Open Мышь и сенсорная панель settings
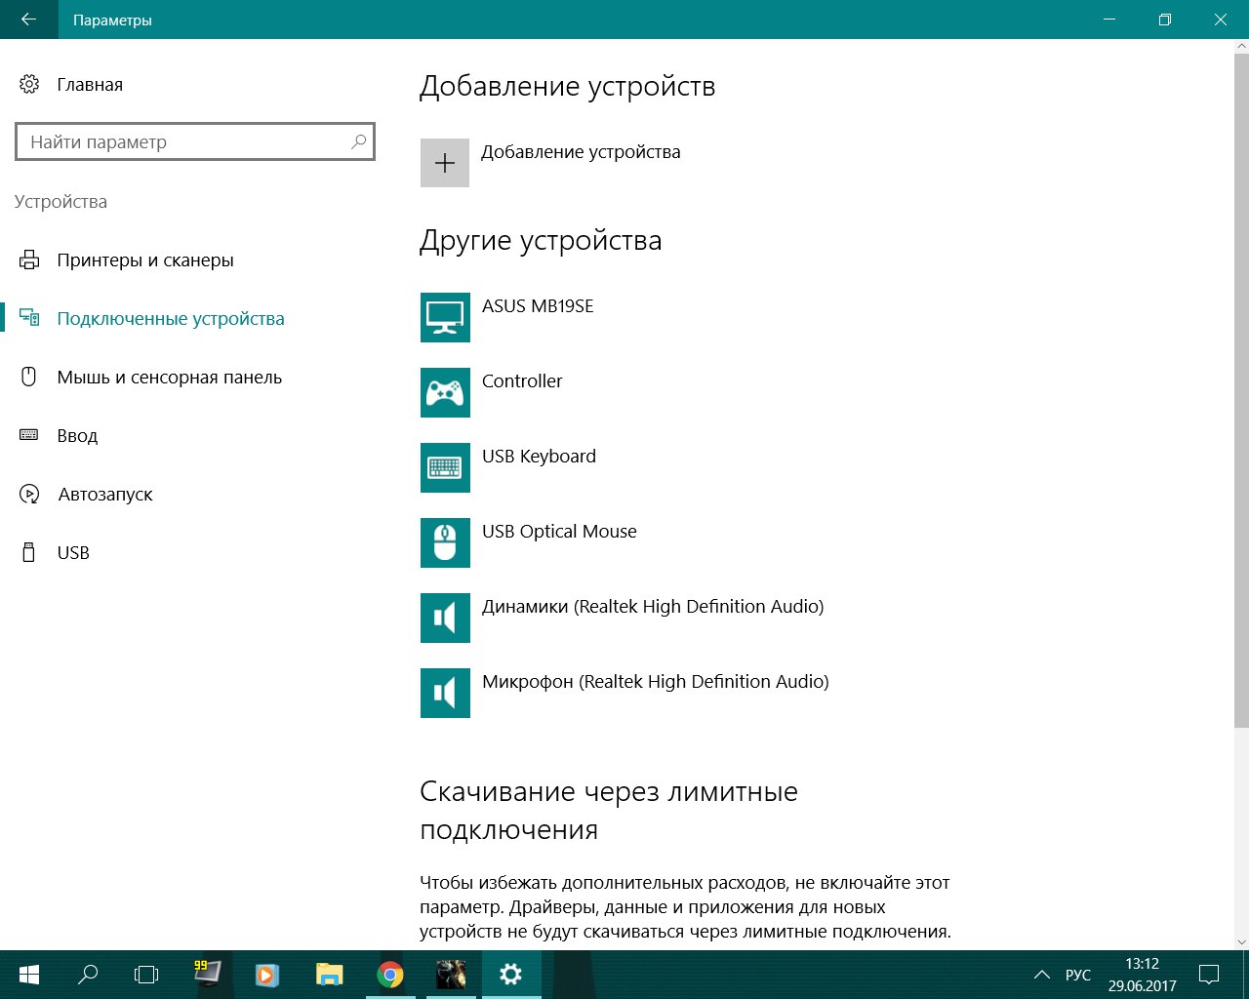 [x=170, y=378]
